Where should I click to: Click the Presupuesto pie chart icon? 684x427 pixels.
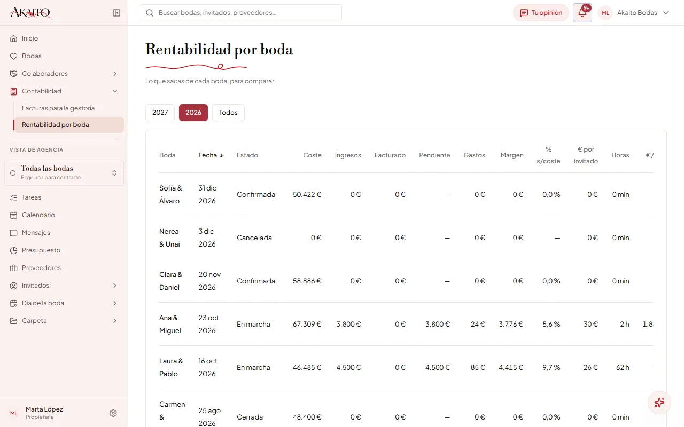coord(14,250)
